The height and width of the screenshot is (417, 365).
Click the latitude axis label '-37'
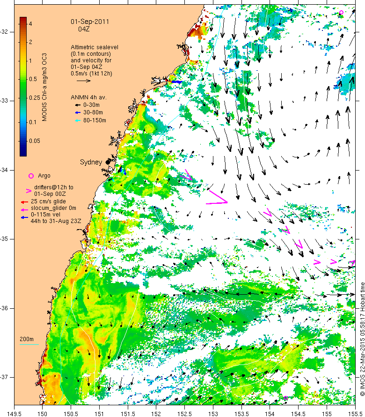pyautogui.click(x=4, y=377)
